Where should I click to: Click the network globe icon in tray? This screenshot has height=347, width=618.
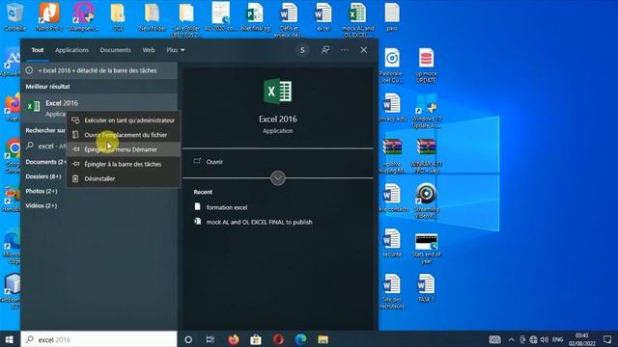coord(533,339)
